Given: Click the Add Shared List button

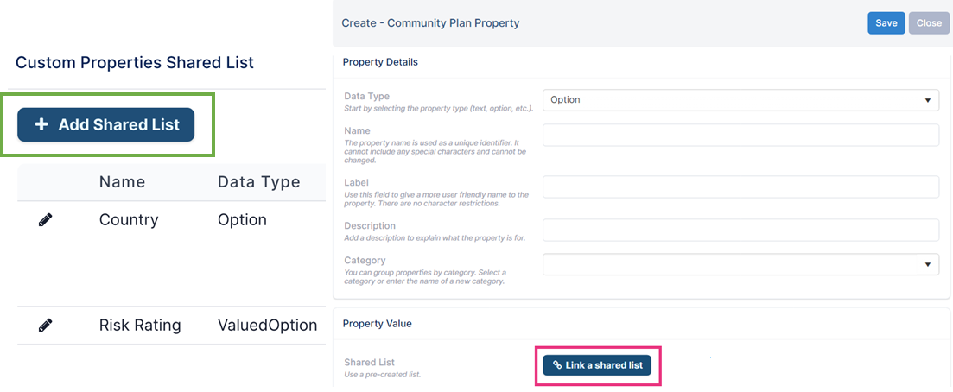Looking at the screenshot, I should click(105, 124).
